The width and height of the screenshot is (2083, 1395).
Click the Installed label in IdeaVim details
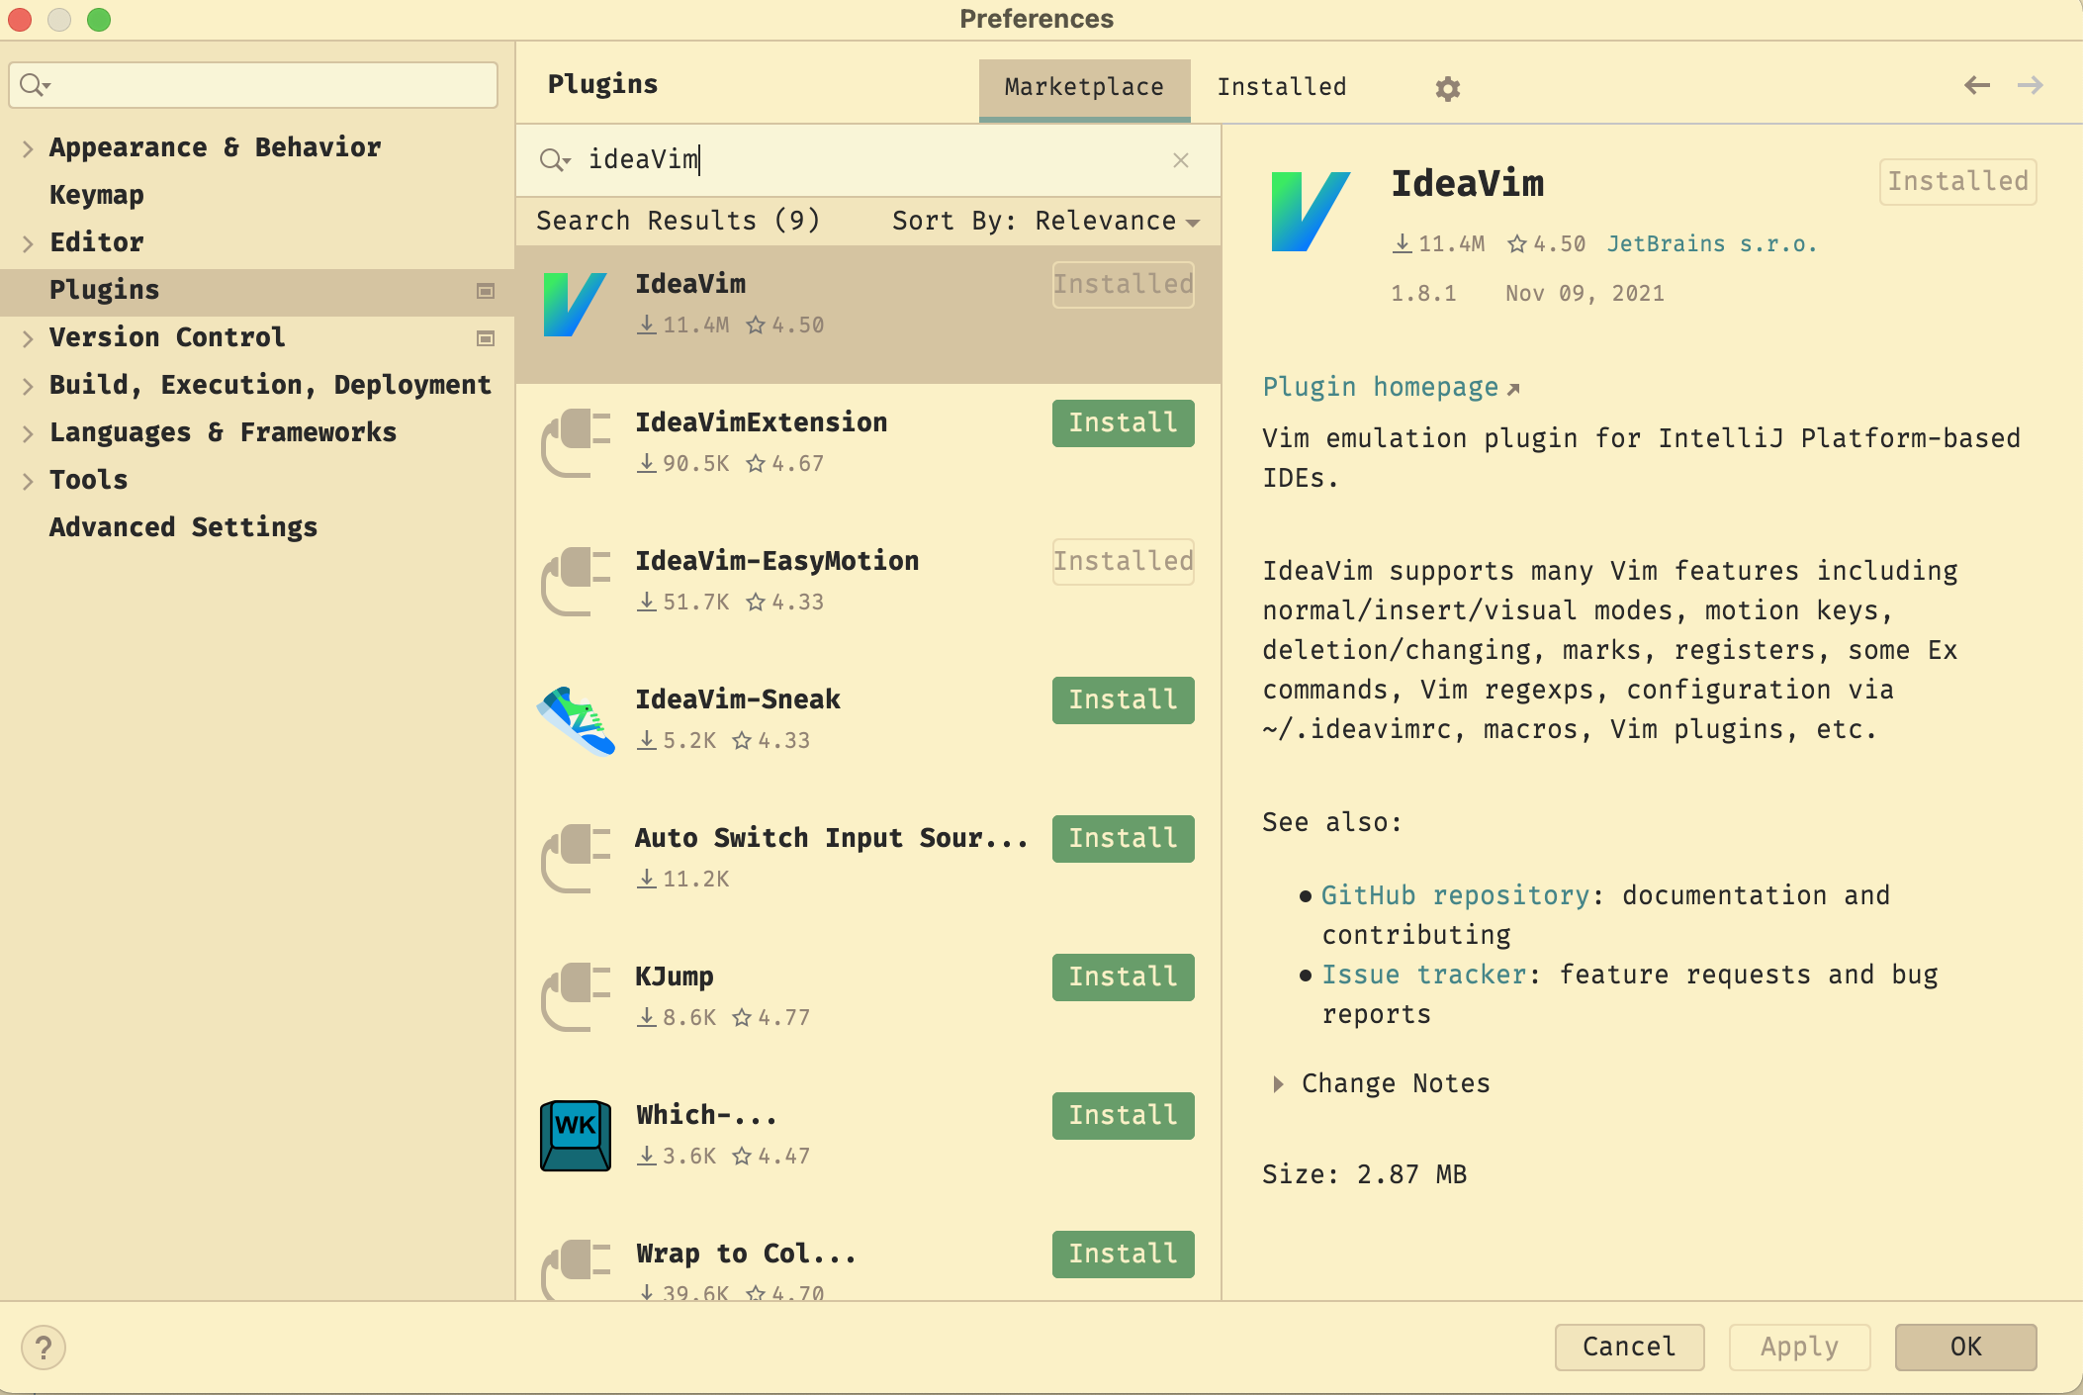pyautogui.click(x=1957, y=182)
